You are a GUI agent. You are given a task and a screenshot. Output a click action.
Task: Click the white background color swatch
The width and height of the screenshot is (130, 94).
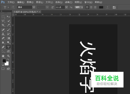[7, 64]
